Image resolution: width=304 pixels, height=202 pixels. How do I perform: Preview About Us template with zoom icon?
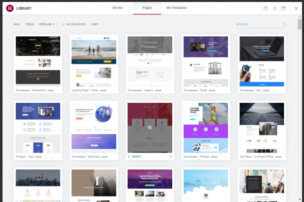(150, 128)
